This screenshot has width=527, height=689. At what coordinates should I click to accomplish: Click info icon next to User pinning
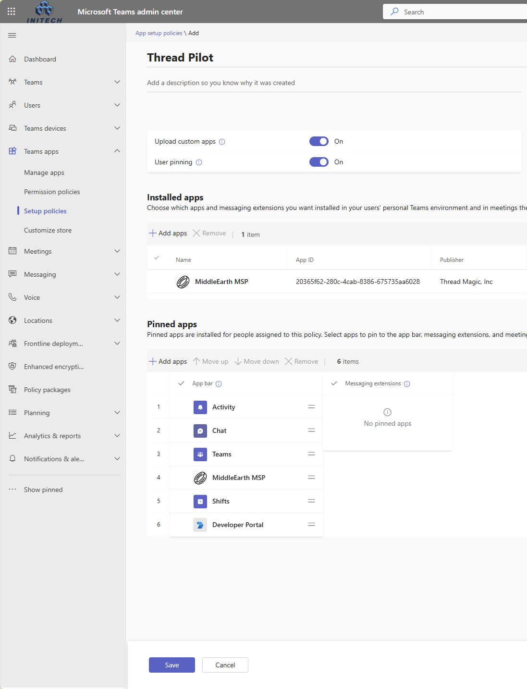coord(199,162)
